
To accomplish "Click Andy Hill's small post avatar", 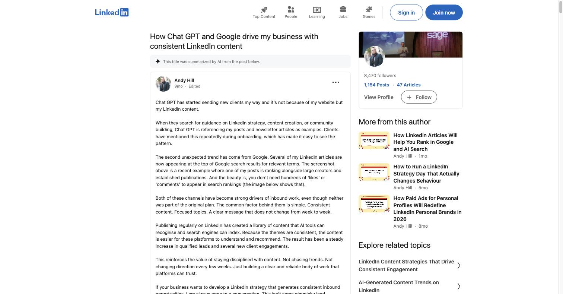I will pos(163,84).
